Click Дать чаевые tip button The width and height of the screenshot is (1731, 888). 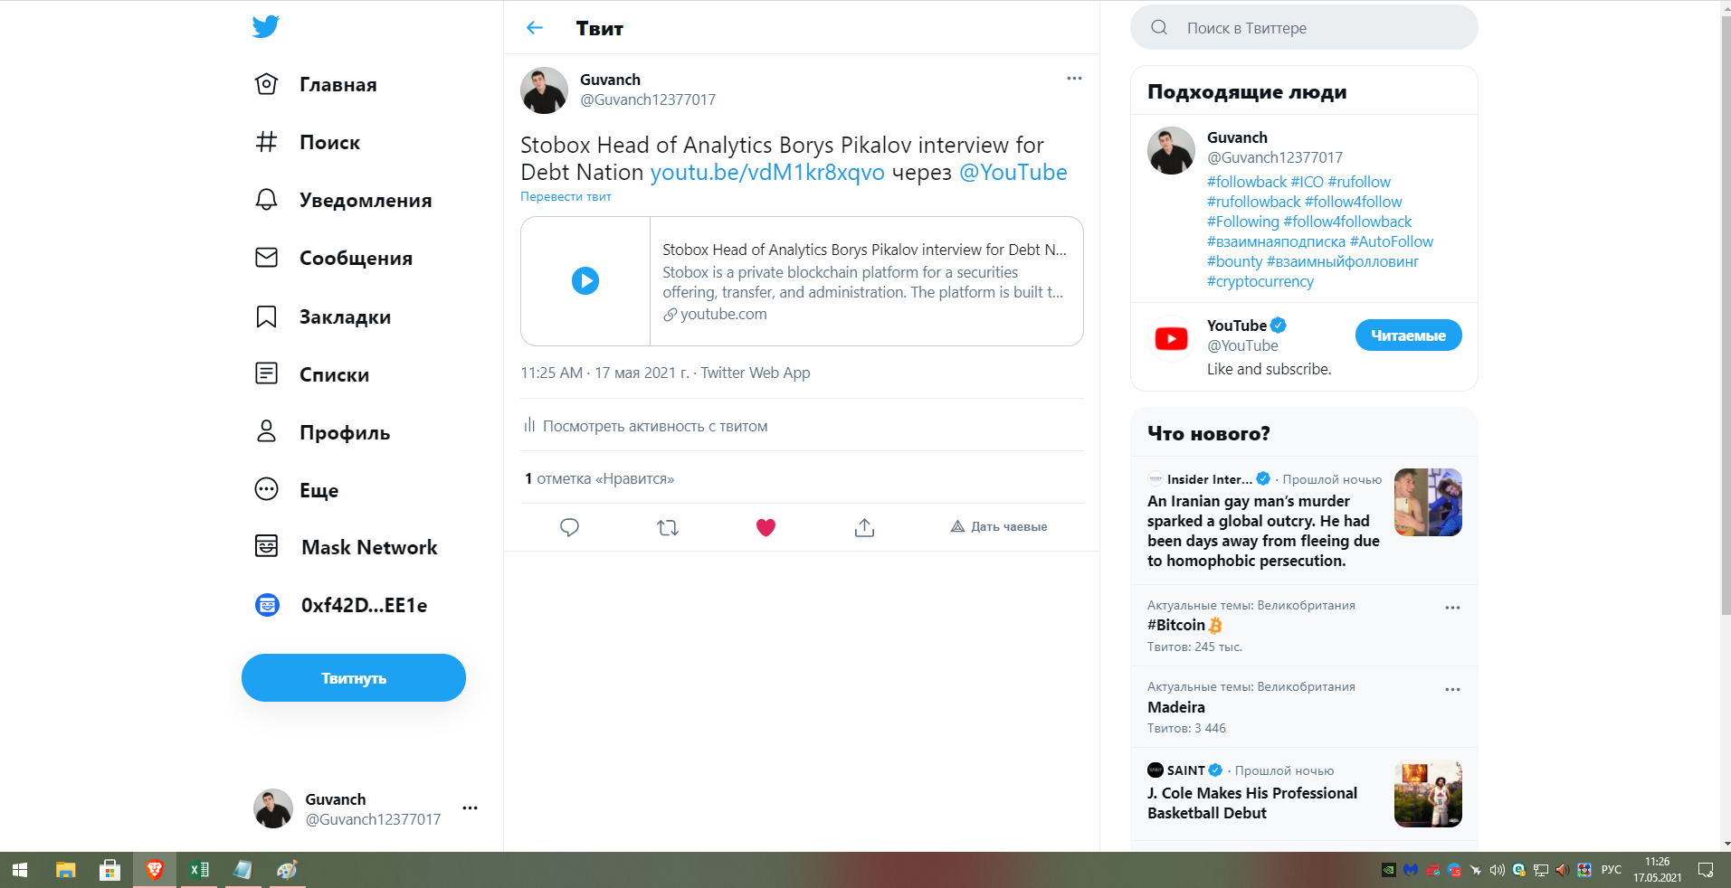999,527
